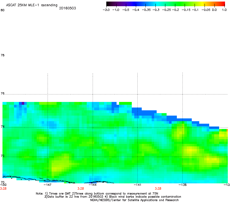Click the -0.2 color scale label

point(176,10)
